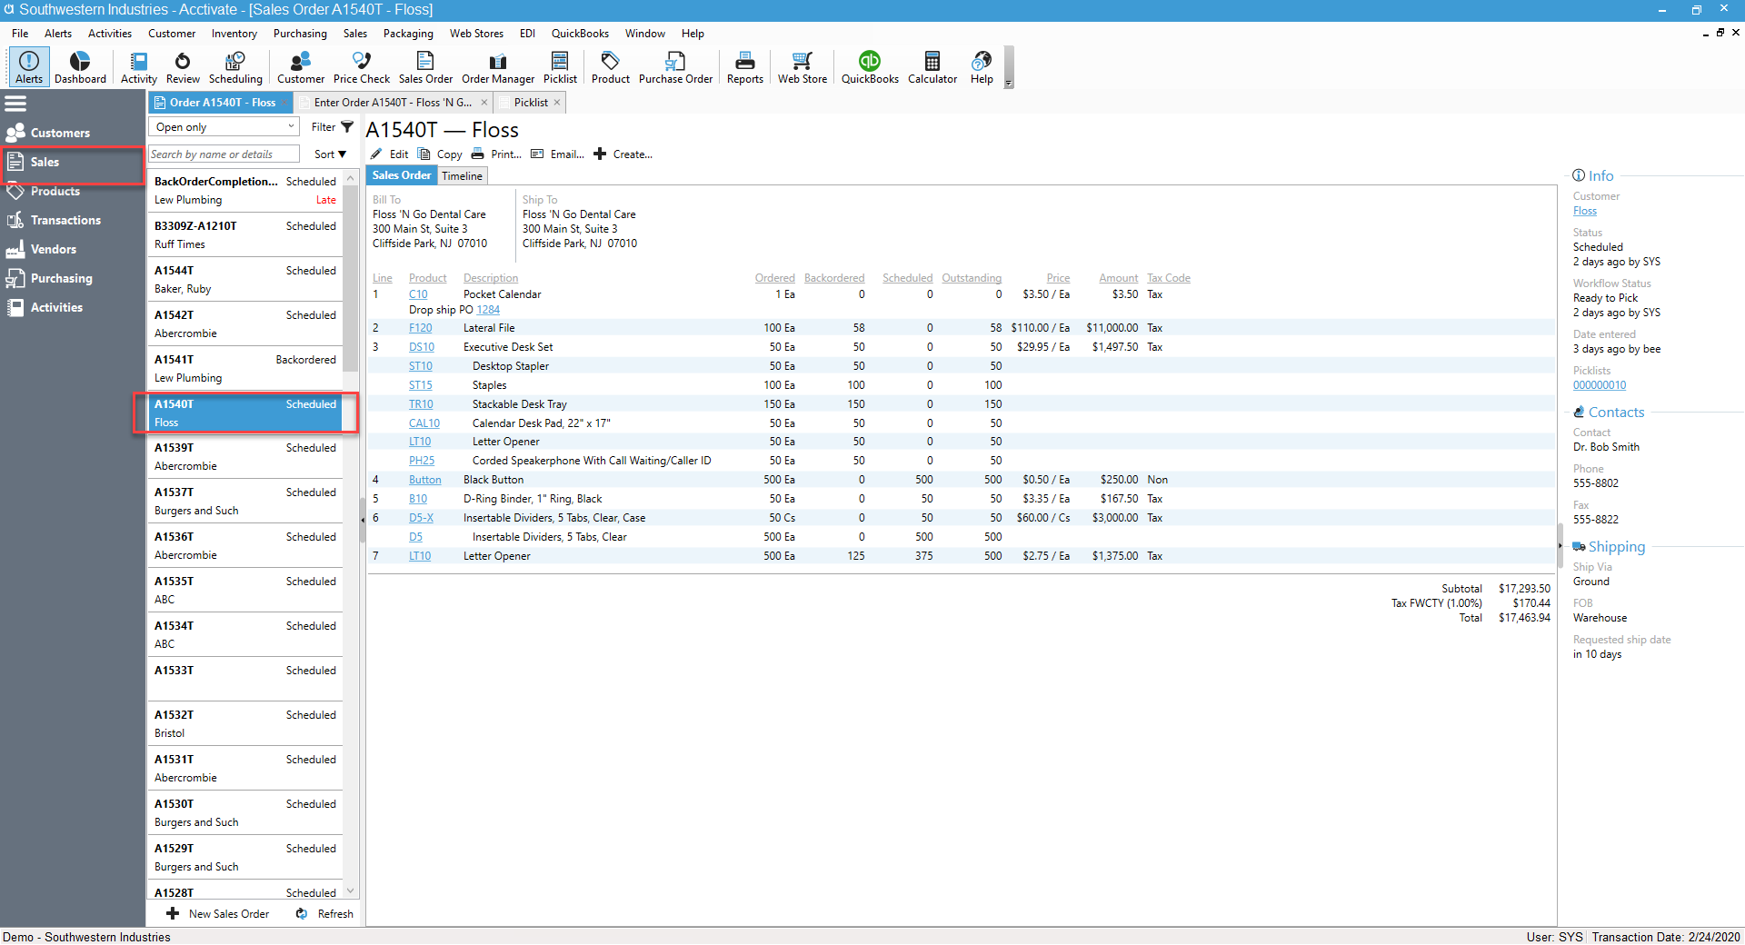Image resolution: width=1745 pixels, height=945 pixels.
Task: Close the Picklist tab
Action: coord(557,103)
